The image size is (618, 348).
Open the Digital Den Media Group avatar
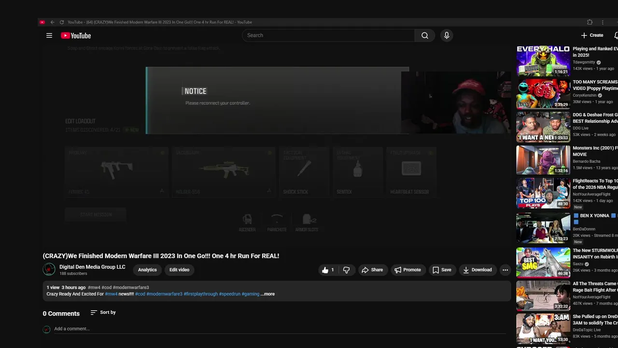[49, 269]
